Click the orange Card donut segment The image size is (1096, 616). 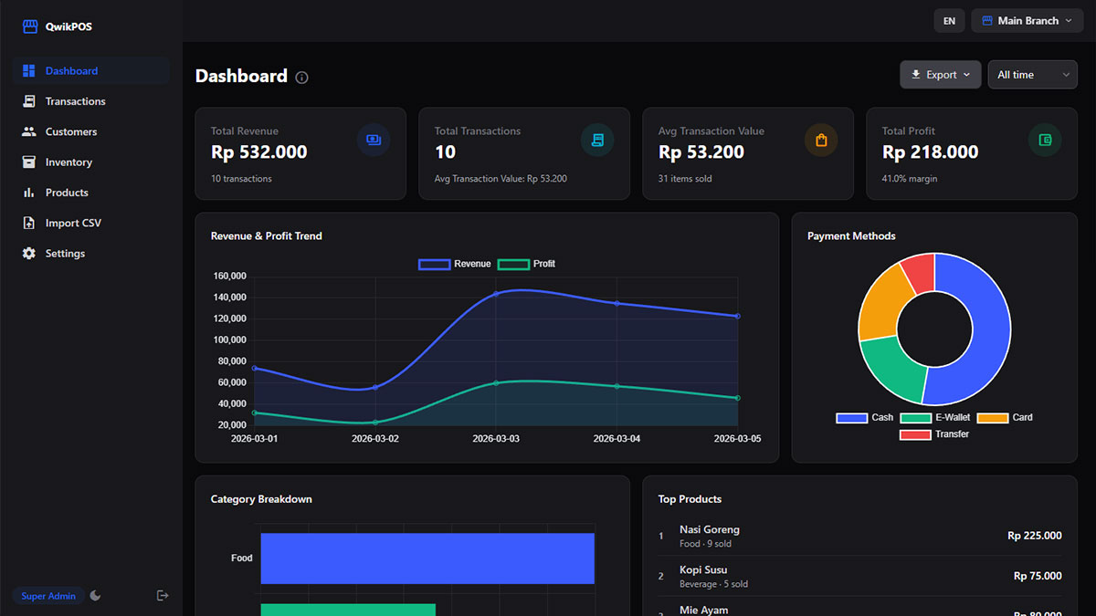(881, 306)
